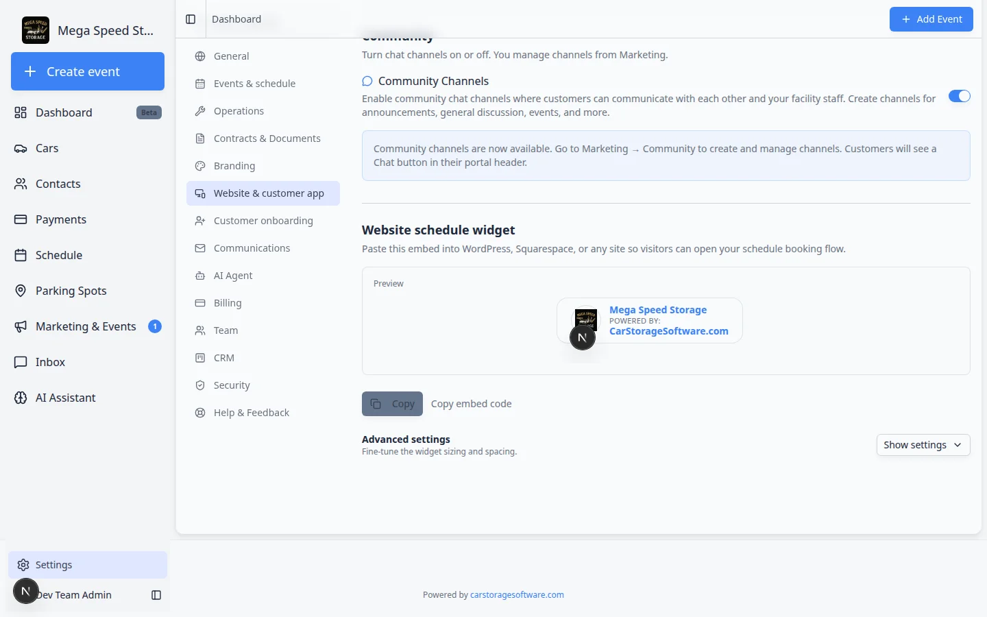Open Billing settings section
Viewport: 987px width, 617px height.
263,303
